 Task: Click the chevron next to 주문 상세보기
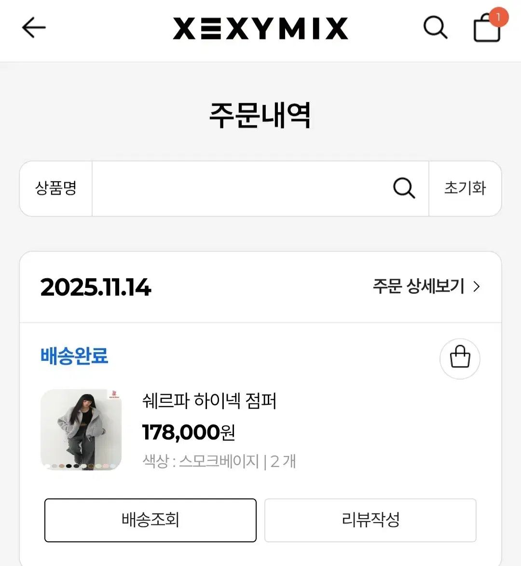coord(477,287)
